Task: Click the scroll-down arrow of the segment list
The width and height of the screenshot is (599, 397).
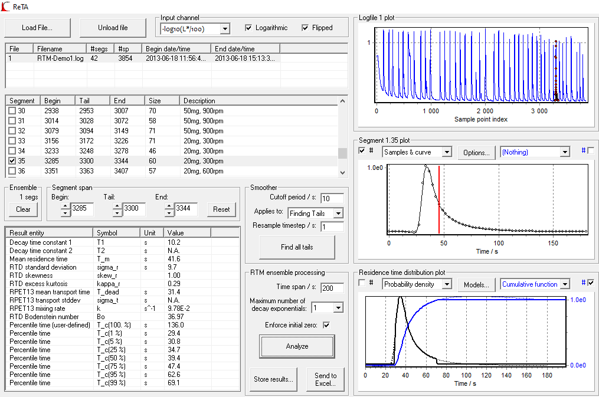Action: tap(342, 172)
